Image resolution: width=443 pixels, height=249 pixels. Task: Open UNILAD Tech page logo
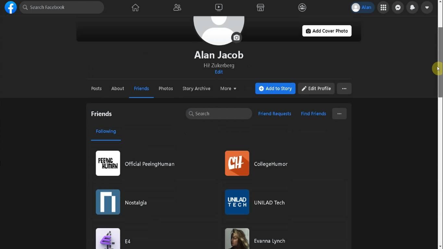(x=237, y=202)
